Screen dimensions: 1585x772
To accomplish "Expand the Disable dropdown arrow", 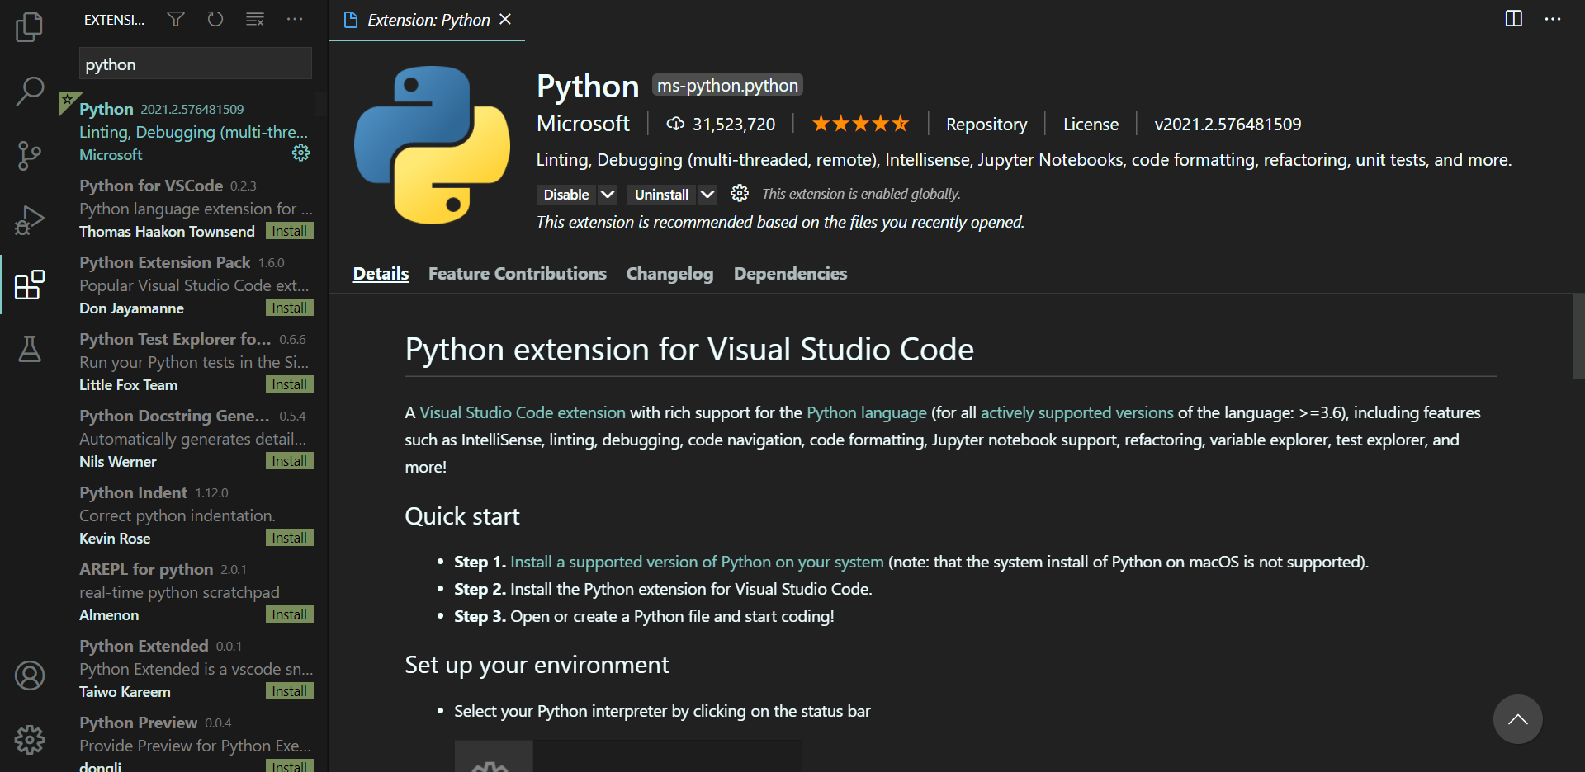I will tap(608, 195).
